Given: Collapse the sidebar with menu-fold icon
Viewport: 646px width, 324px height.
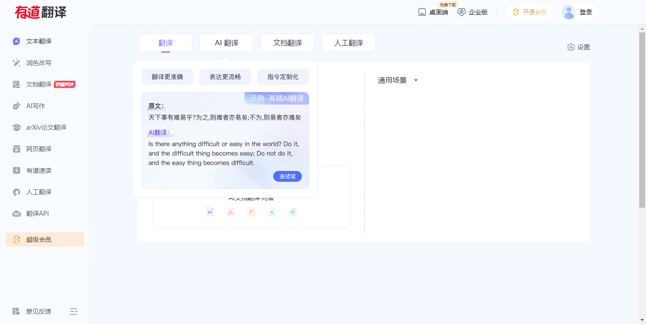Looking at the screenshot, I should 74,311.
